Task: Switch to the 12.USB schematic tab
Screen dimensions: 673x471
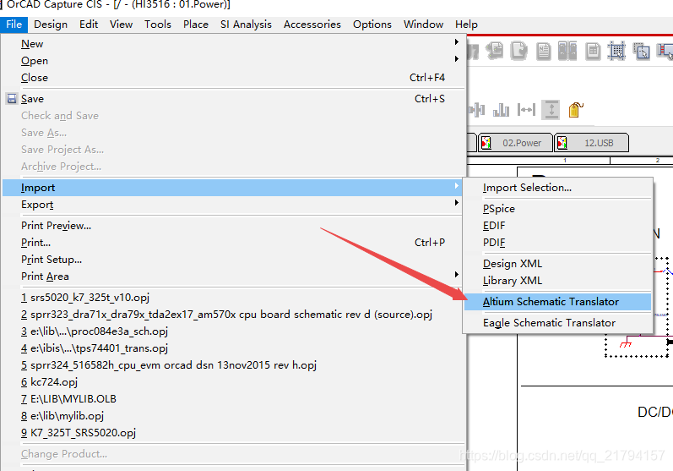Action: click(x=591, y=143)
